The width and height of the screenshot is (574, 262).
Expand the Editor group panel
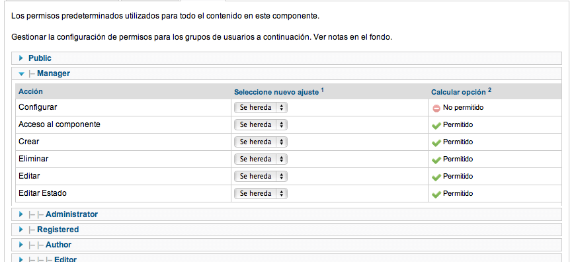(286, 258)
